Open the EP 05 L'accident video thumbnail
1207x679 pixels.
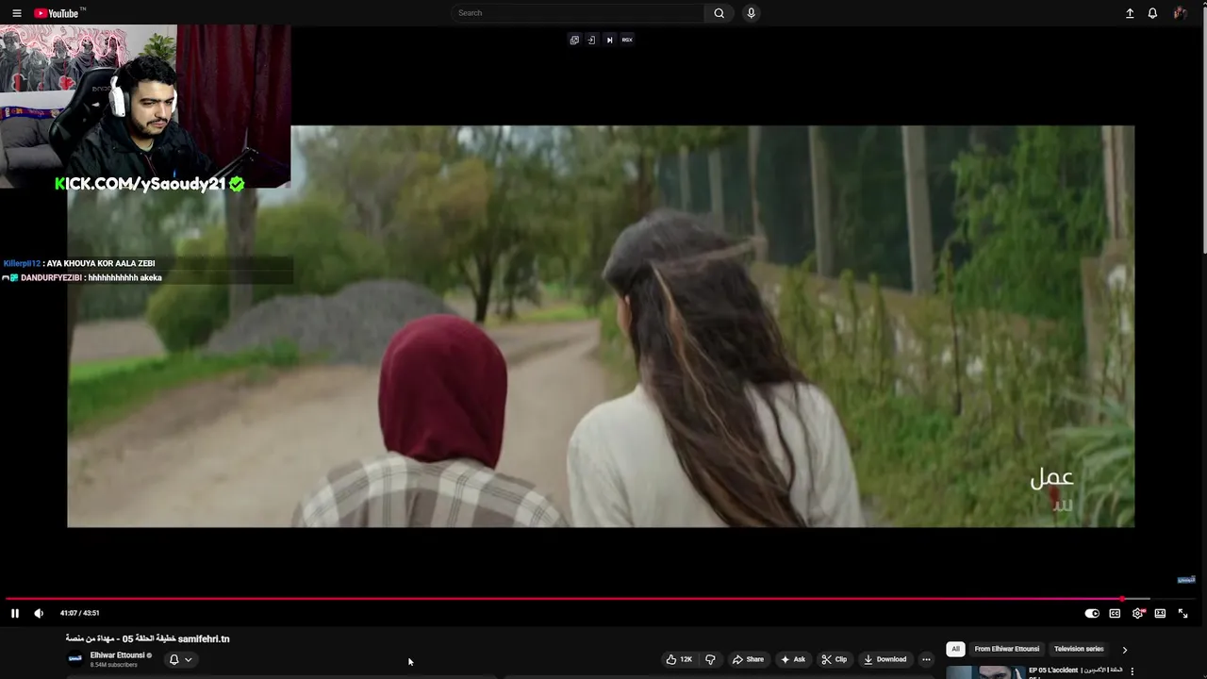point(985,672)
